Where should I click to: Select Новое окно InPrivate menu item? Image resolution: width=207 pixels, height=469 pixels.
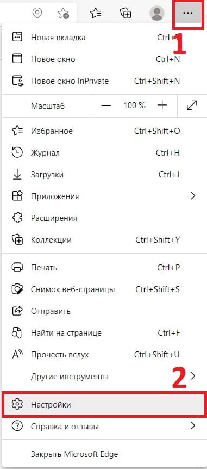[103, 81]
